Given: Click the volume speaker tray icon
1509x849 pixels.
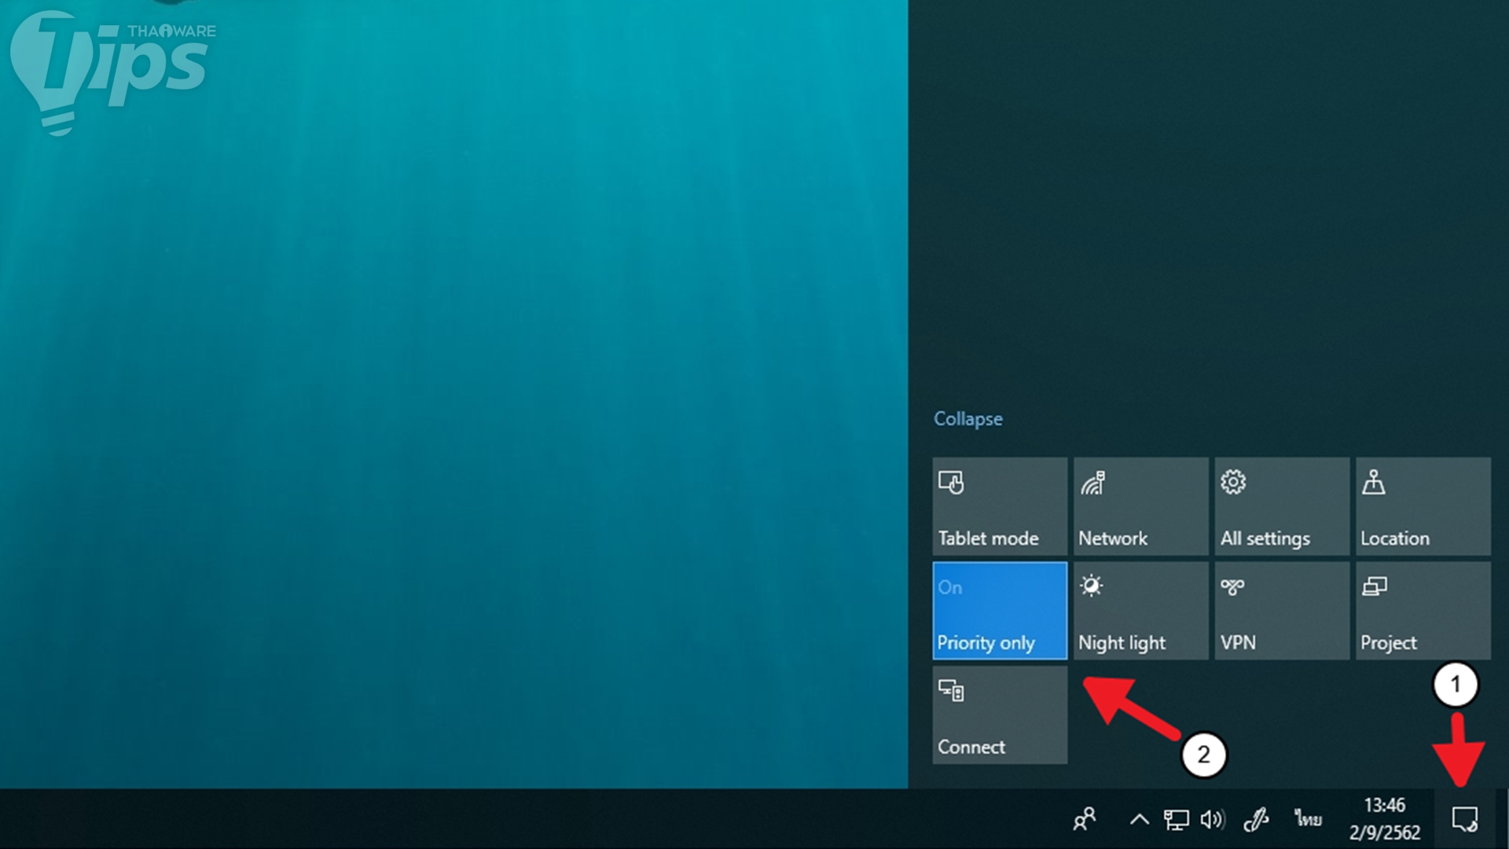Looking at the screenshot, I should click(1212, 820).
